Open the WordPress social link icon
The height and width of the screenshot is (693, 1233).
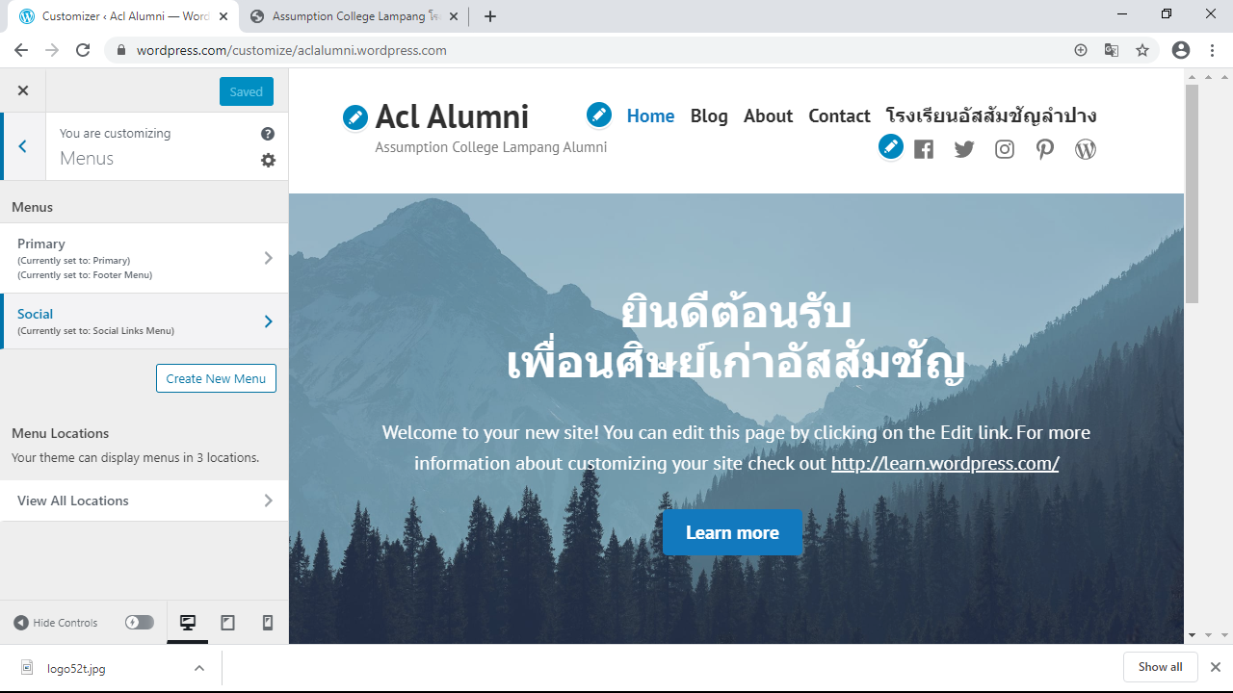click(x=1086, y=149)
